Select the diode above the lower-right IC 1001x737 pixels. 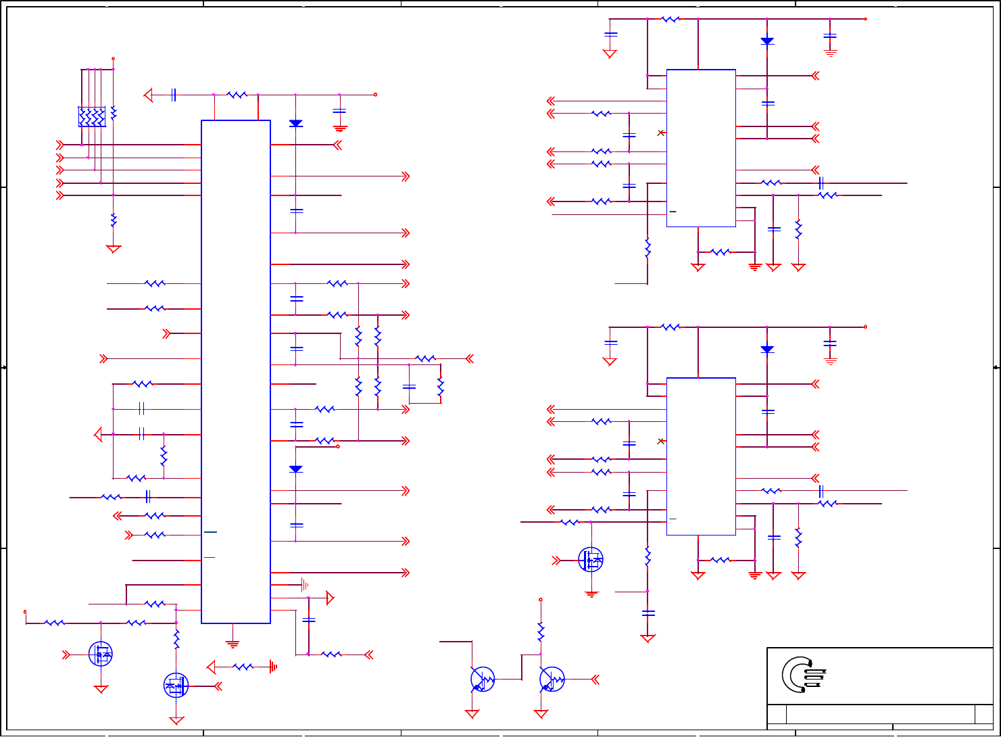pos(767,350)
